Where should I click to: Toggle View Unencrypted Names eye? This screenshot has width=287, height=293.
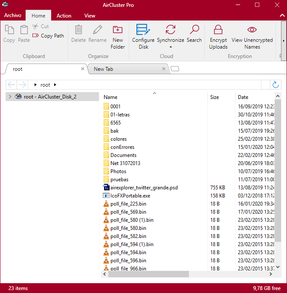coord(252,29)
